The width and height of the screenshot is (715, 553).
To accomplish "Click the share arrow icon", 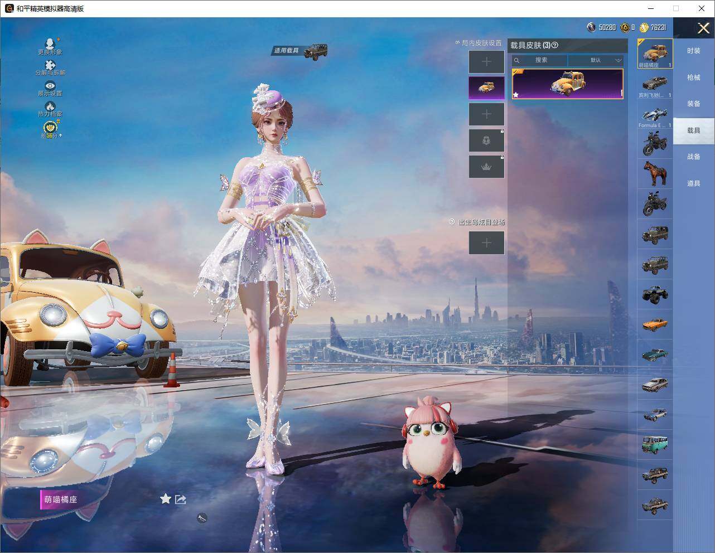I will (180, 499).
